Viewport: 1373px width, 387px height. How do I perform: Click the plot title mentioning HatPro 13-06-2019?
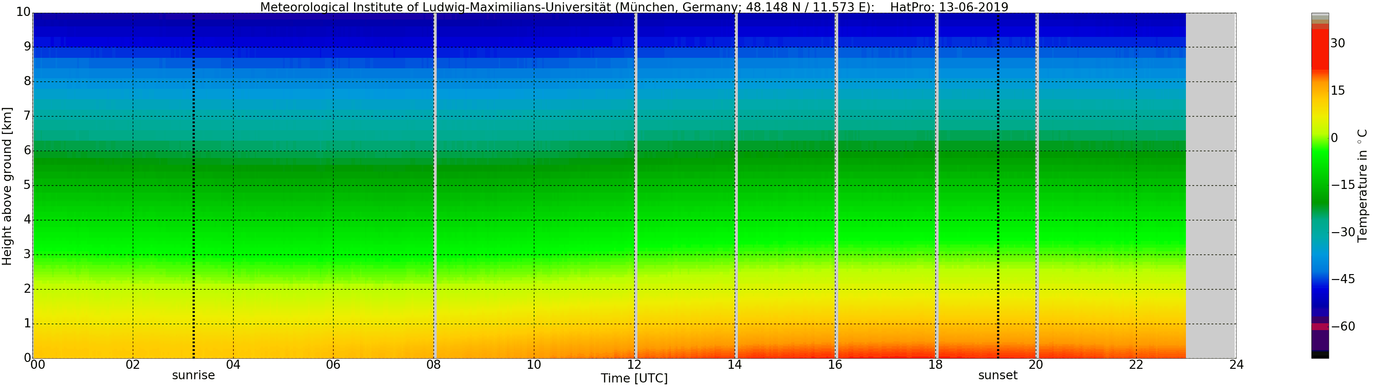[x=634, y=7]
